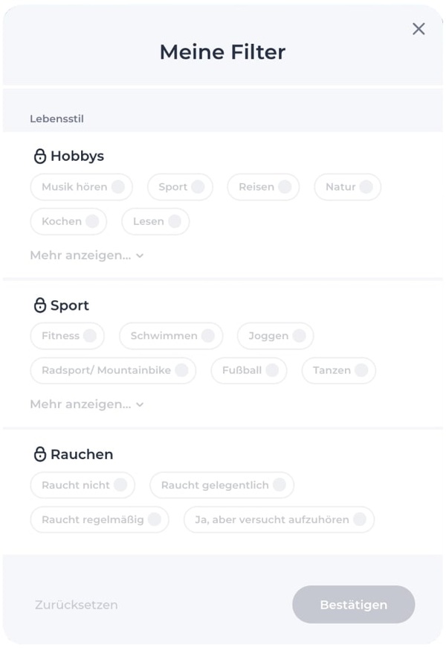This screenshot has height=648, width=446.
Task: Select the Fitness sport chip
Action: pos(67,336)
